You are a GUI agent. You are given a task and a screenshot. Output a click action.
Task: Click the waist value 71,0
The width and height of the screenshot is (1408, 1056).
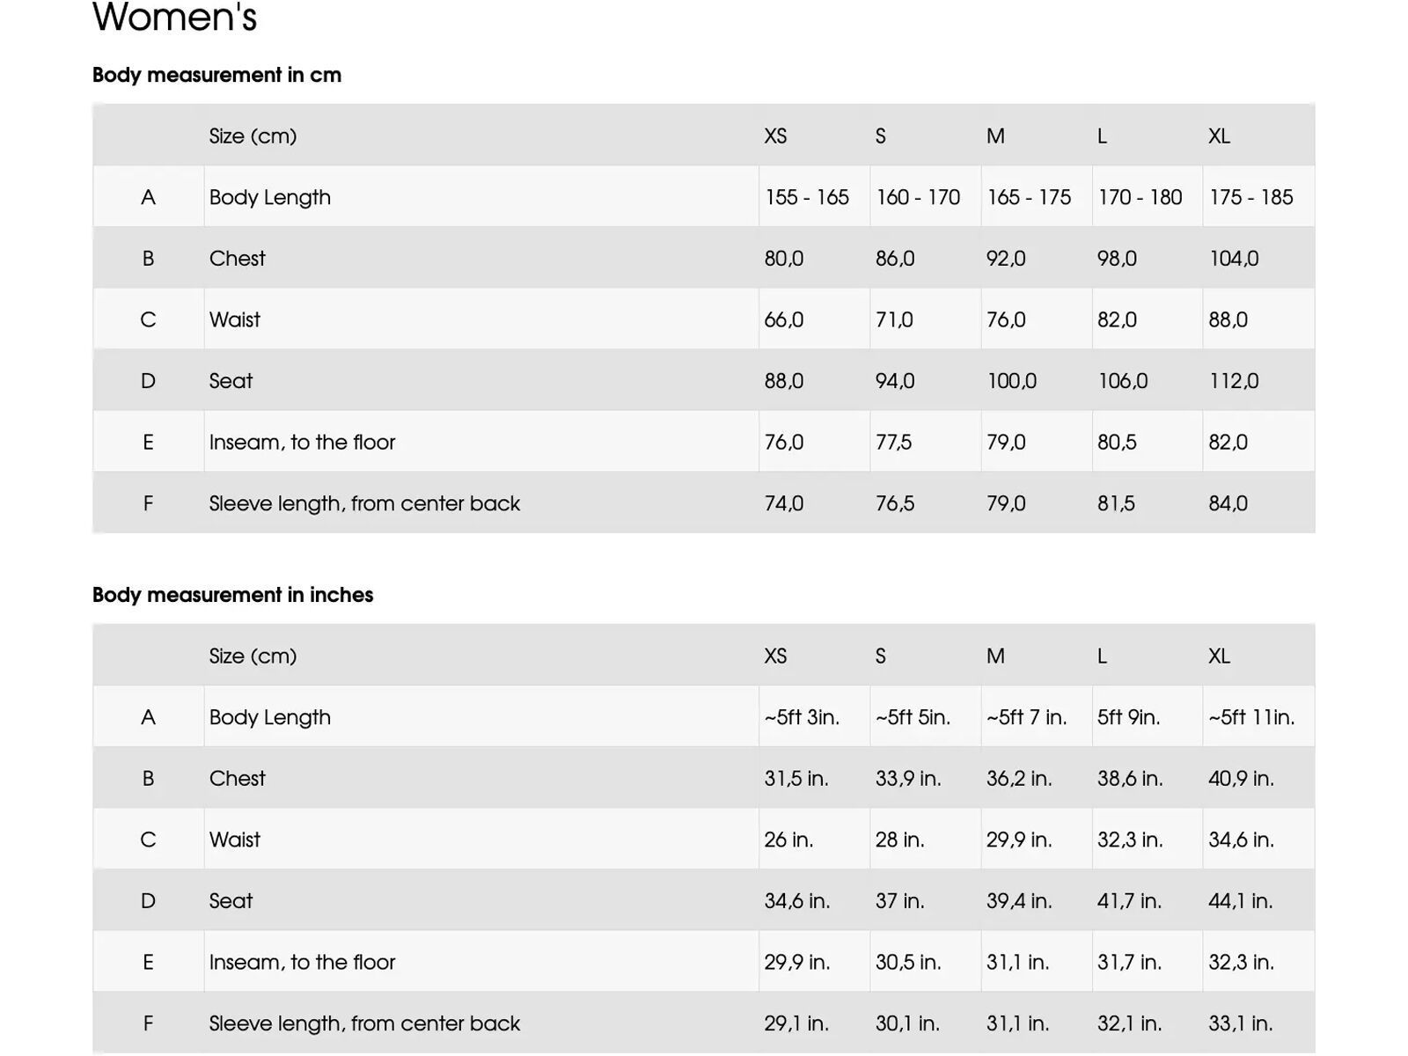894,319
